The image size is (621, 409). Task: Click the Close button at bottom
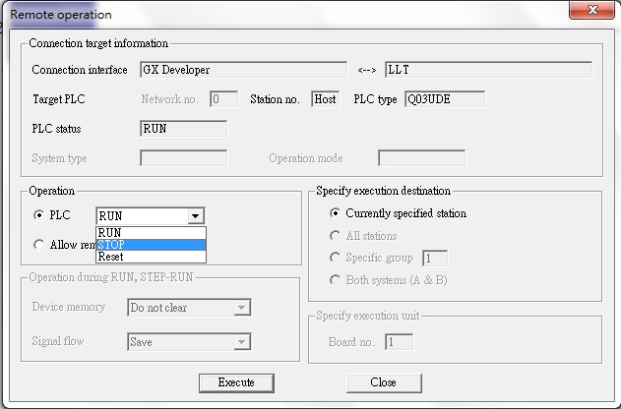point(384,382)
